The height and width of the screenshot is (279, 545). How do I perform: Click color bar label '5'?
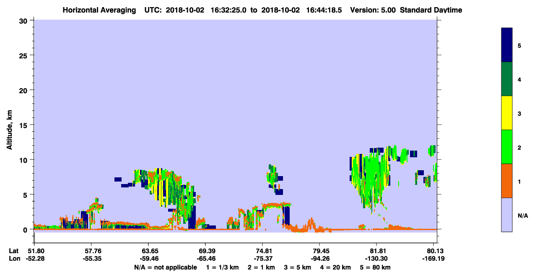tap(519, 45)
